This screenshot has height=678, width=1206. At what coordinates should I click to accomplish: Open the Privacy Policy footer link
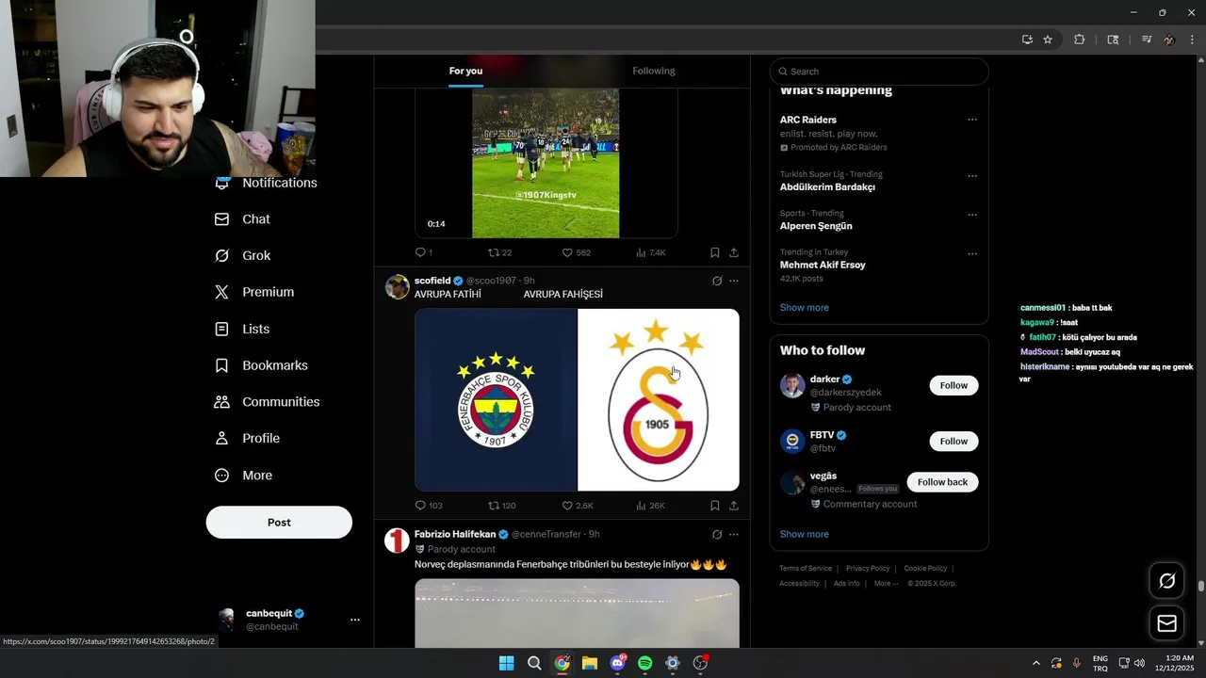point(868,569)
